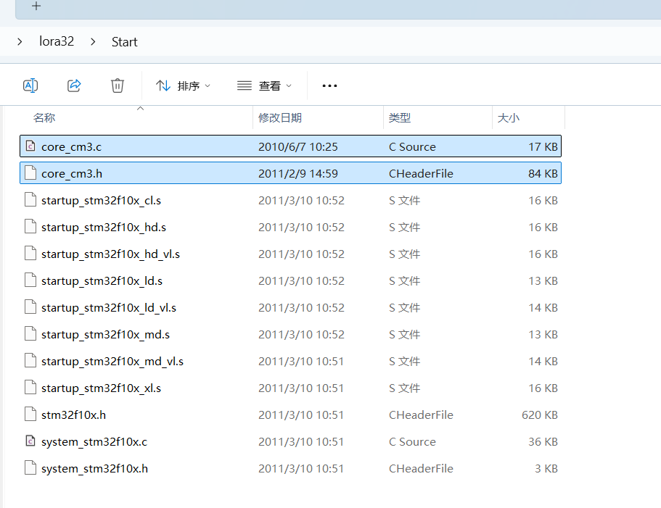Image resolution: width=661 pixels, height=508 pixels.
Task: Click startup_stm32f10x_ld.s file icon
Action: point(30,280)
